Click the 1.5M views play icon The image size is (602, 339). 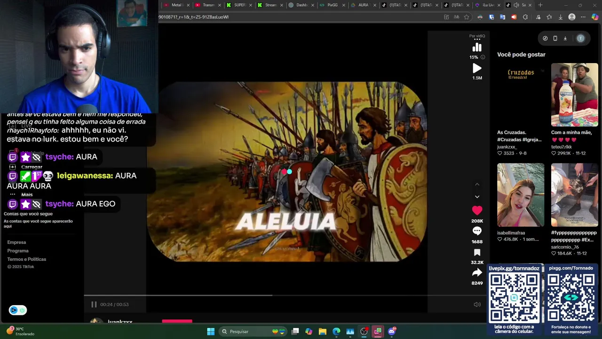point(477,68)
